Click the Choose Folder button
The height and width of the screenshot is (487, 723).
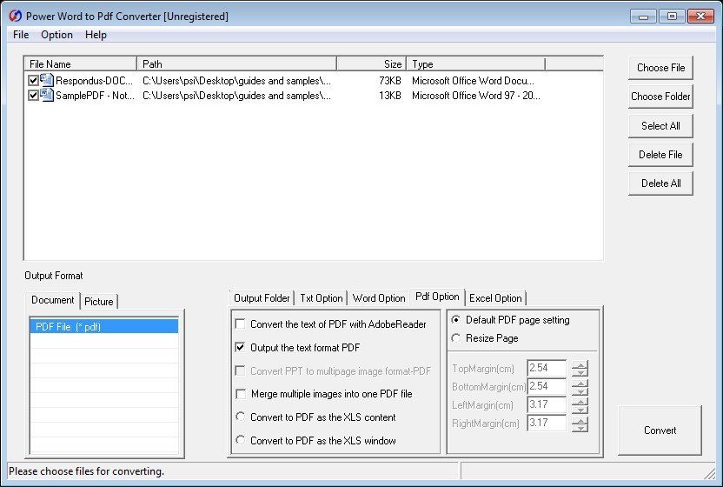pos(660,97)
